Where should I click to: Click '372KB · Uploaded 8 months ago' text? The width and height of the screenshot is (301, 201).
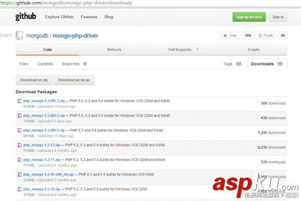click(x=50, y=195)
